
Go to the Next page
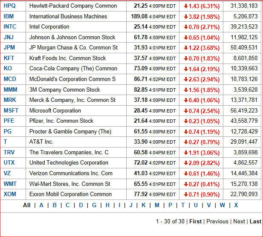(239, 222)
